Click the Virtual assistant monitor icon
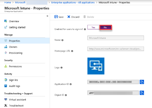 (x=6, y=99)
